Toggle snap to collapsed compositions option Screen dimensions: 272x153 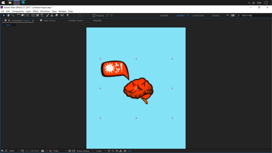point(111,16)
